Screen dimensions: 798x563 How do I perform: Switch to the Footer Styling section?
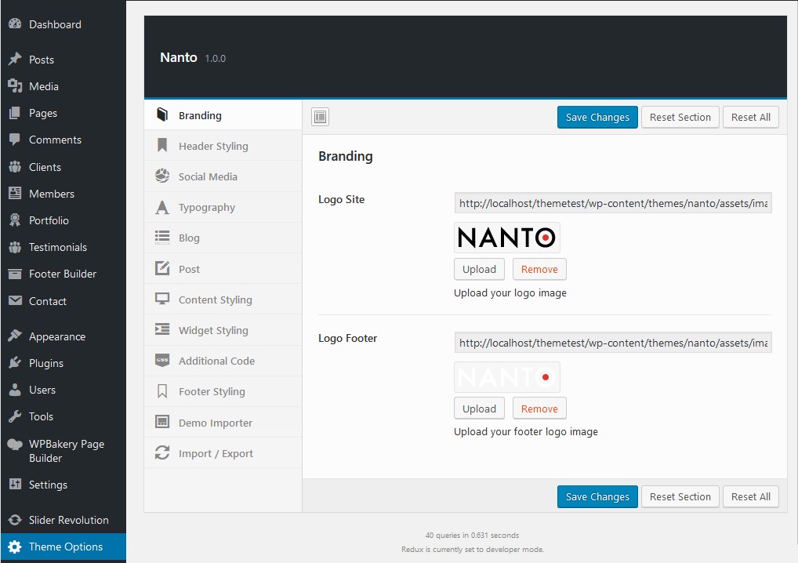212,392
